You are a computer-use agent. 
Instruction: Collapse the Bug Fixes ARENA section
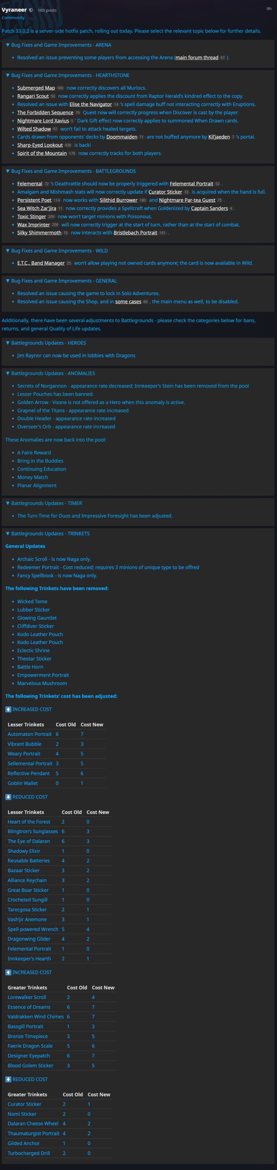point(58,45)
